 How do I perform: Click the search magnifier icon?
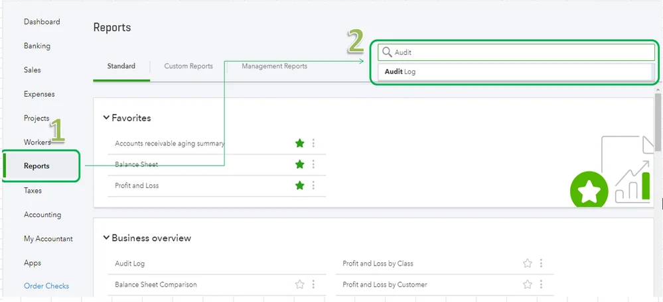click(x=387, y=52)
